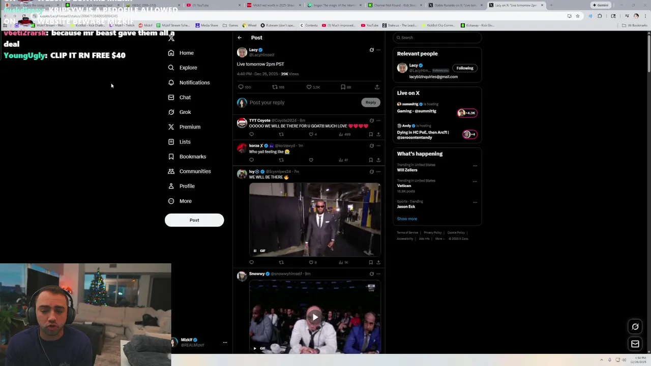Pause the GIF in Icy's reply
651x366 pixels.
click(255, 251)
